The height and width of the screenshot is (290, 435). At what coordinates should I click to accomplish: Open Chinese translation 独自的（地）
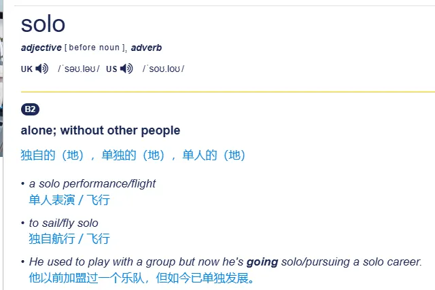(52, 155)
